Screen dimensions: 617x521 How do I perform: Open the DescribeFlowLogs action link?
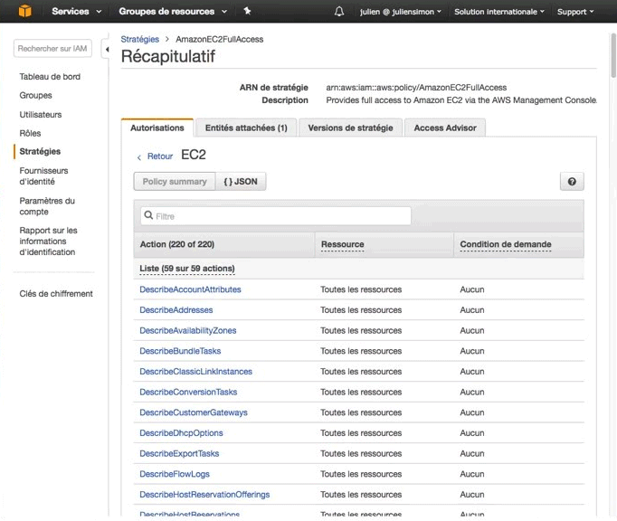tap(175, 474)
